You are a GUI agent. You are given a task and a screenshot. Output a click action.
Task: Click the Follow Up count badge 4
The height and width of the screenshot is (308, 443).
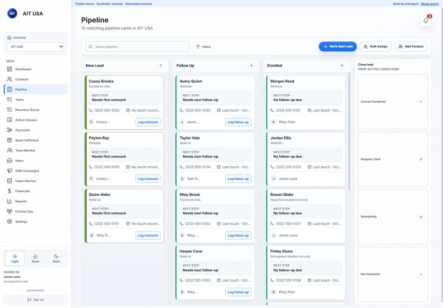click(x=251, y=65)
